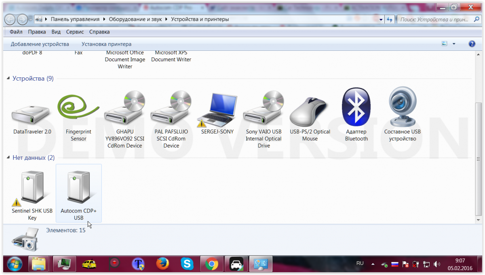The width and height of the screenshot is (485, 275).
Task: Open the taskbar app with letter T icon
Action: pyautogui.click(x=138, y=265)
